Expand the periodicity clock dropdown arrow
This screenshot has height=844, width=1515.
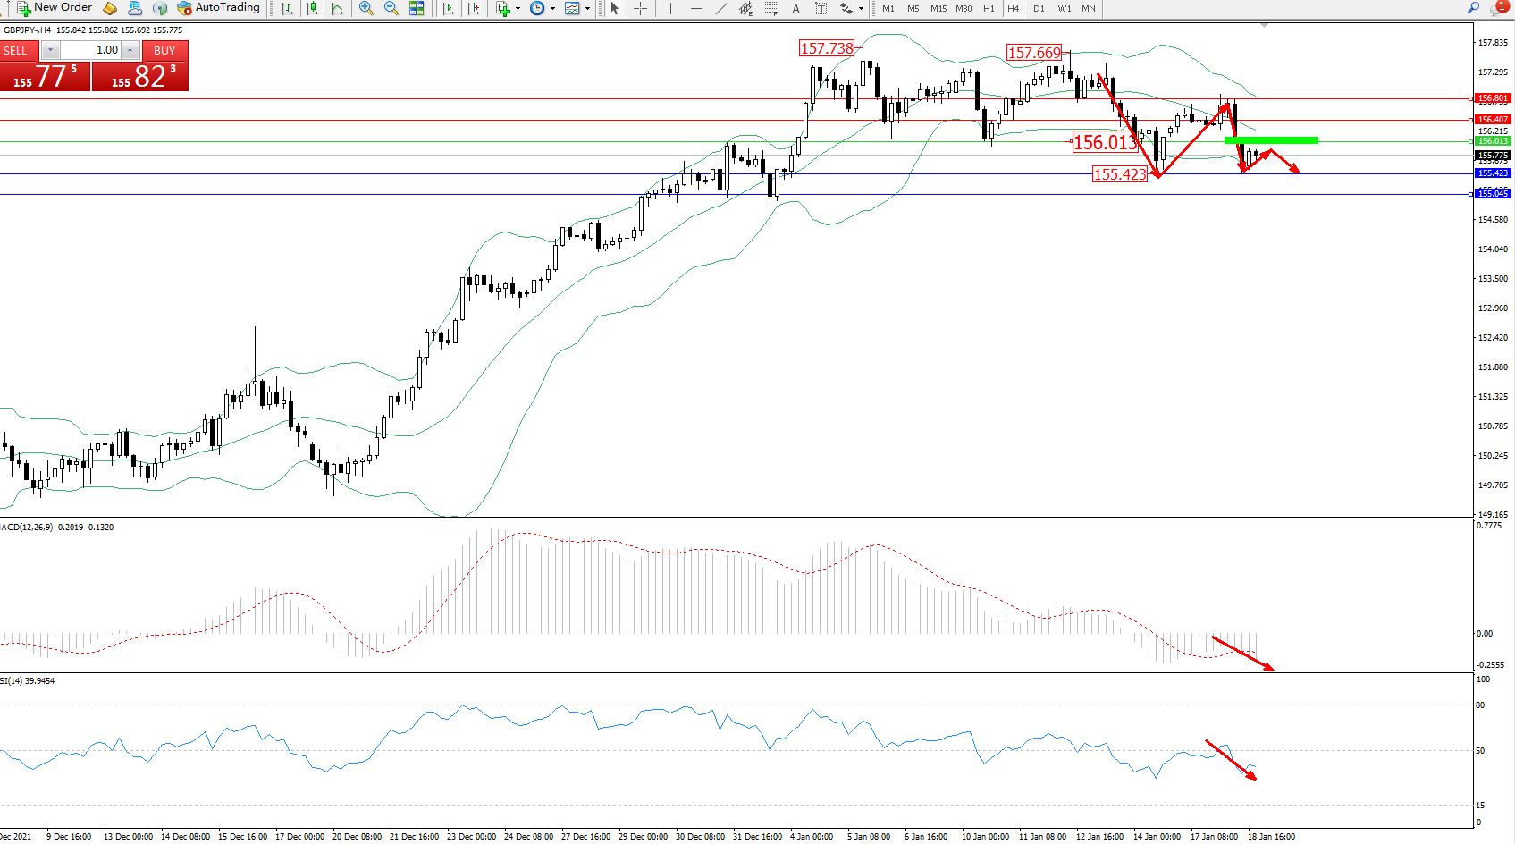552,8
